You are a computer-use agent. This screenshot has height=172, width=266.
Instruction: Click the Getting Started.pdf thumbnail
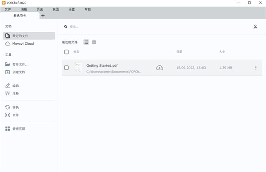pyautogui.click(x=78, y=68)
